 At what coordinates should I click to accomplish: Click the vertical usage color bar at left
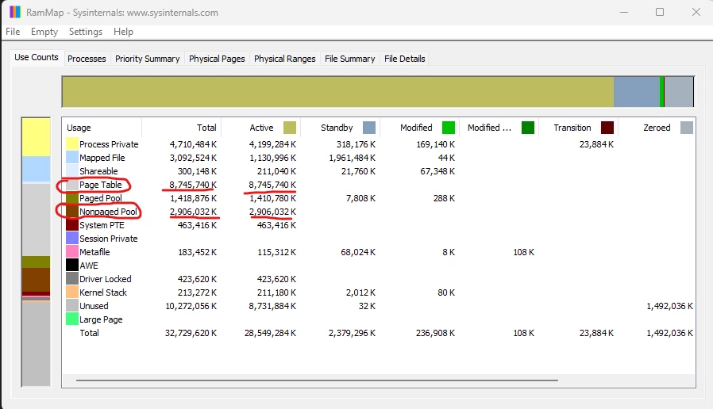point(36,252)
